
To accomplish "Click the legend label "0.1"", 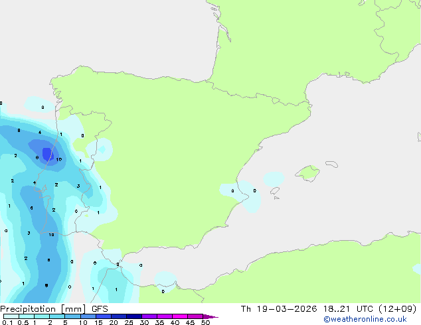I will (7, 322).
